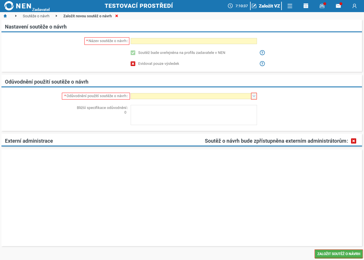Screen dimensions: 364x260
Task: Open the hamburger menu icon
Action: point(290,6)
